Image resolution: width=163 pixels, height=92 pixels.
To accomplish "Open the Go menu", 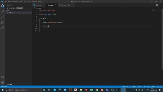I will 25,2.
